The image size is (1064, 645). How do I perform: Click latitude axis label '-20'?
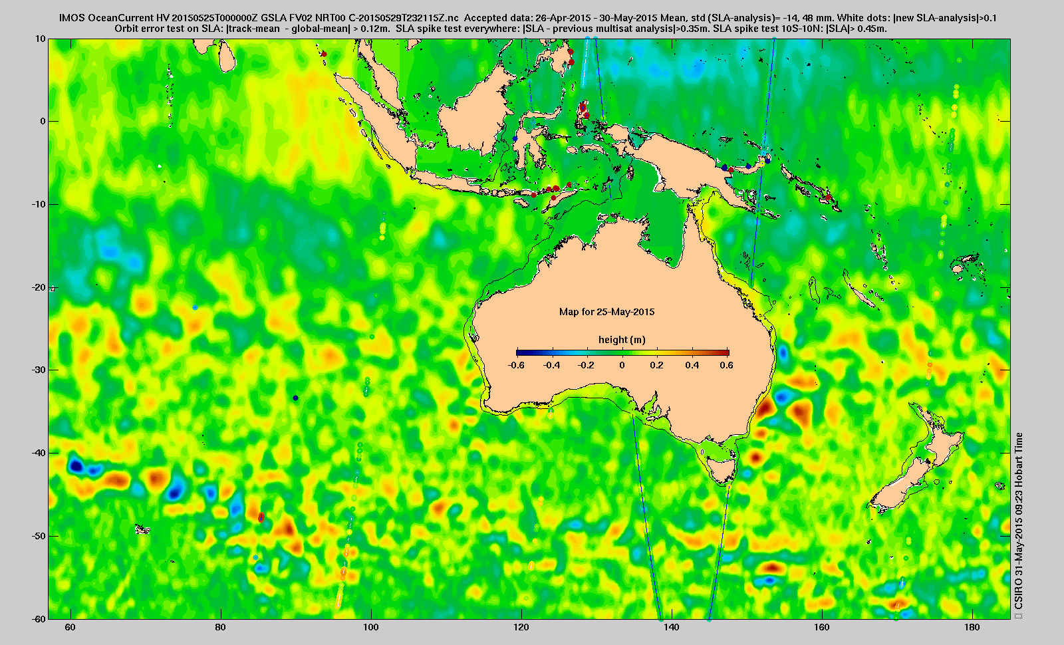pos(39,287)
